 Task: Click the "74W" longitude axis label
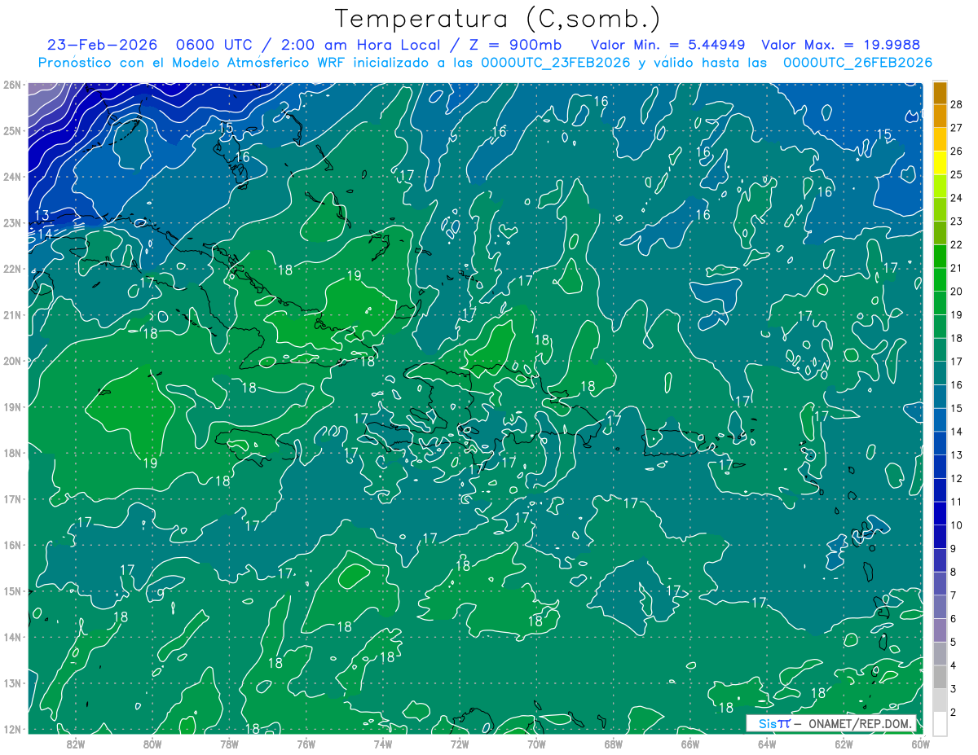(383, 744)
